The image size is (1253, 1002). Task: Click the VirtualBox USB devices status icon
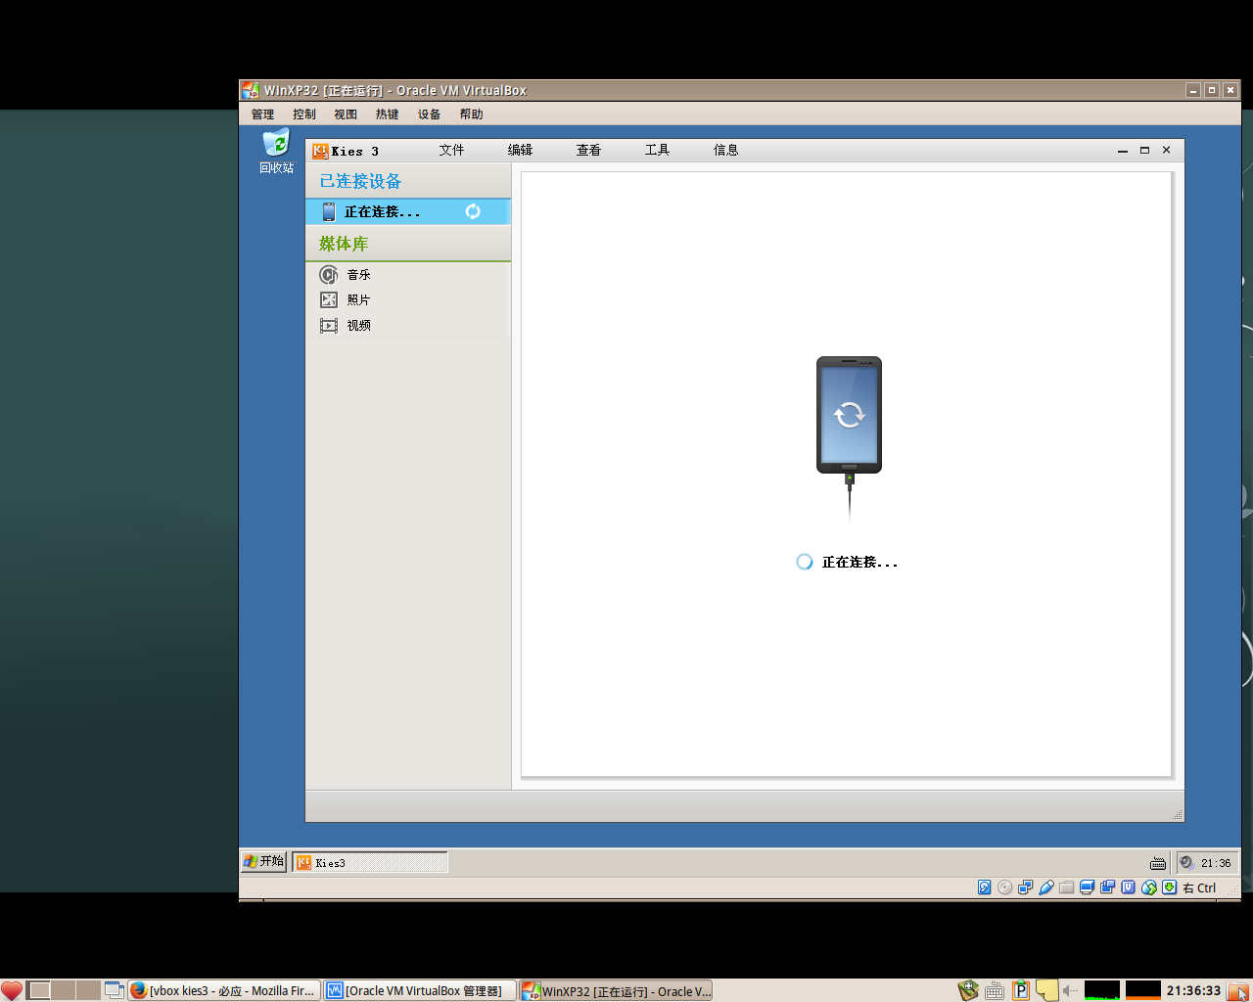tap(1046, 888)
